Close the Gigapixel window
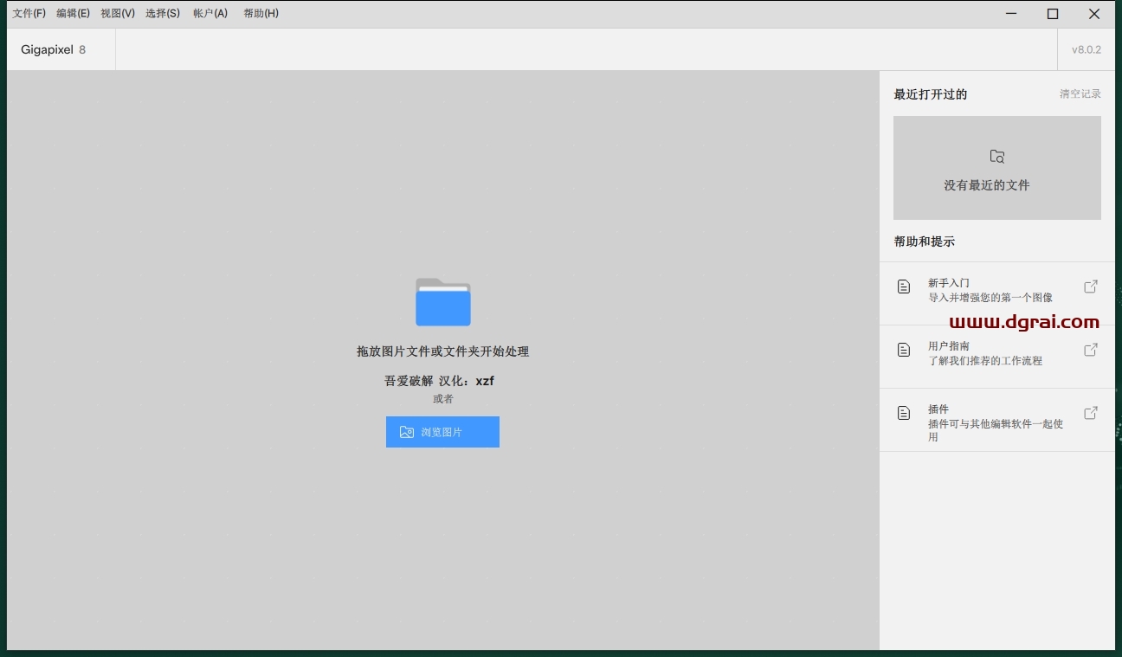The width and height of the screenshot is (1122, 657). click(x=1094, y=14)
